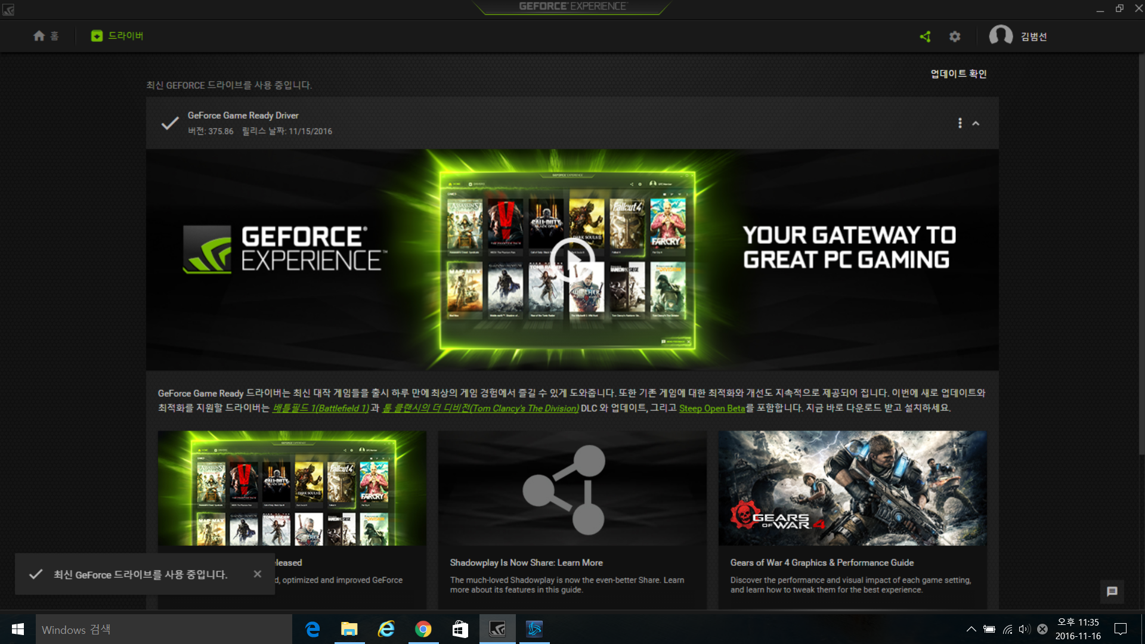The width and height of the screenshot is (1145, 644).
Task: Open the Shadowplay Share article thumbnail
Action: point(572,488)
